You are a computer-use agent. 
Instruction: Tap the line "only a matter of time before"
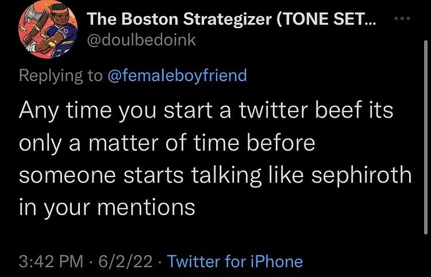[x=167, y=144]
